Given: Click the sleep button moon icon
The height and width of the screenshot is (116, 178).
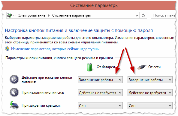Looking at the screenshot, I should point(14,92).
